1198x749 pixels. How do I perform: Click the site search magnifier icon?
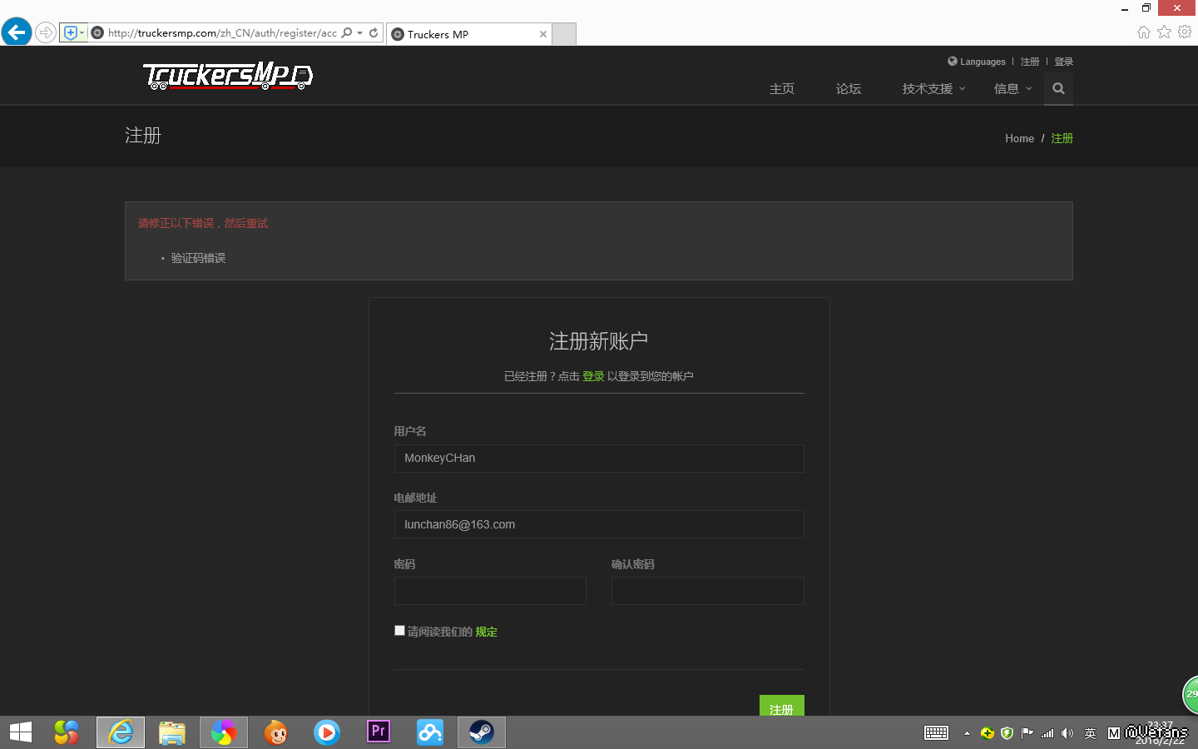point(1058,88)
